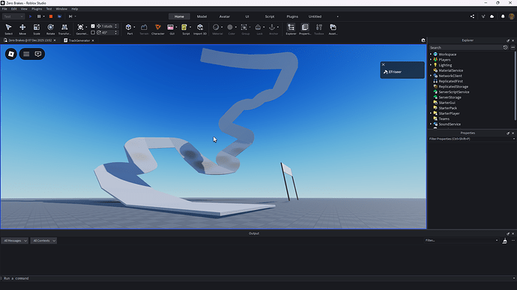The width and height of the screenshot is (517, 290).
Task: Click the blue Play button
Action: pyautogui.click(x=30, y=16)
